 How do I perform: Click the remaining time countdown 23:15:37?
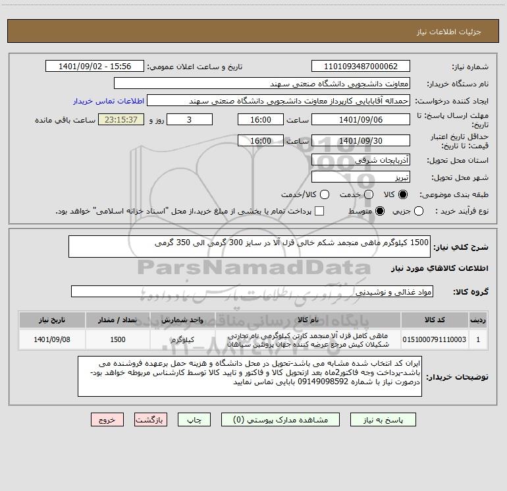tap(121, 119)
